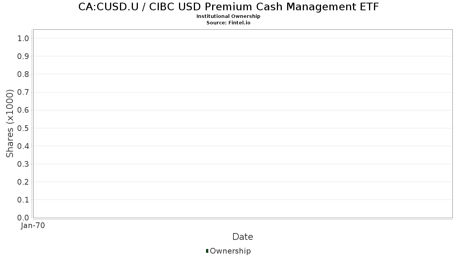The height and width of the screenshot is (257, 457).
Task: Click the 0.5 y-axis tick label
Action: [23, 128]
